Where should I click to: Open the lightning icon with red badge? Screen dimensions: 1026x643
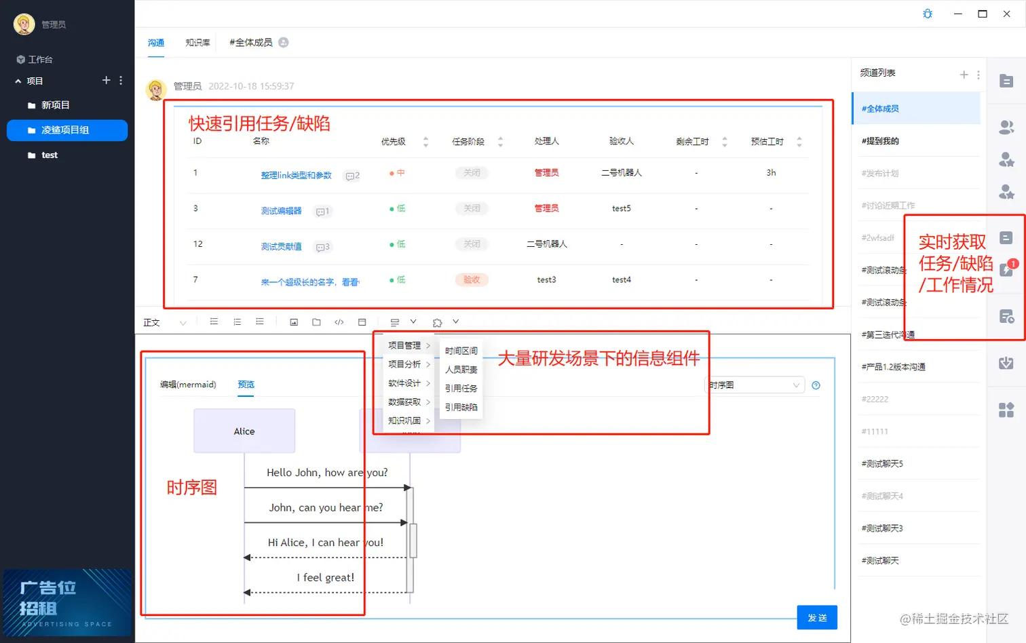click(1007, 269)
